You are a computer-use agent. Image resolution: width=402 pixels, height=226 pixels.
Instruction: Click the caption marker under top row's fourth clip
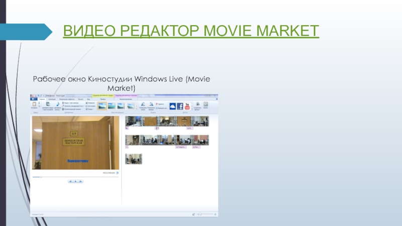[x=189, y=128]
